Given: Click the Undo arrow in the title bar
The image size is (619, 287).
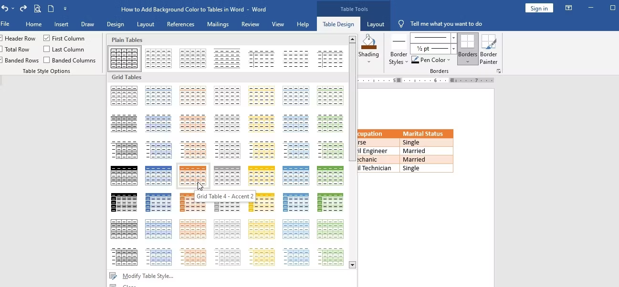Looking at the screenshot, I should click(x=4, y=8).
